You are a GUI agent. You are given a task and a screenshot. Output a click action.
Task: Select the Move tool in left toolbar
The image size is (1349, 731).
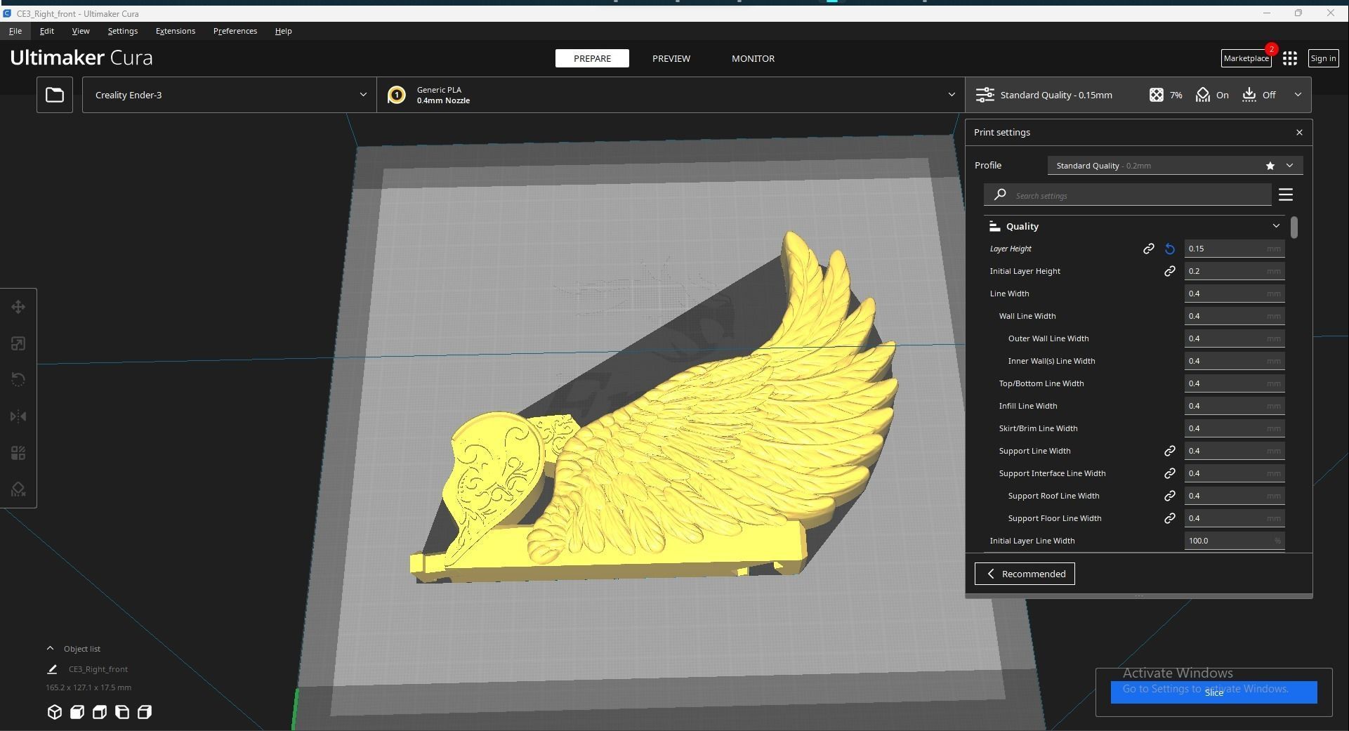click(18, 307)
